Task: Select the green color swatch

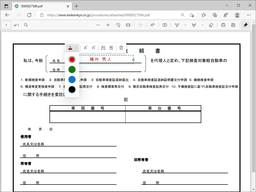Action: [72, 69]
